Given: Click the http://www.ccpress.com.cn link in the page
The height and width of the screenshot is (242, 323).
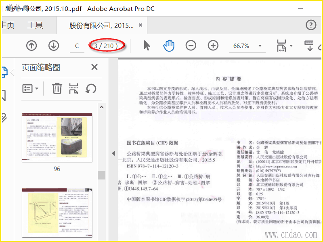Looking at the screenshot, I should [x=277, y=166].
